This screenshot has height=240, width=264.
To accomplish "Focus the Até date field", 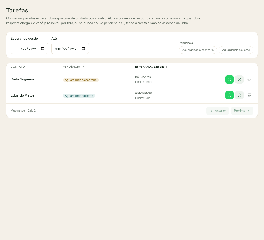I will (x=70, y=48).
